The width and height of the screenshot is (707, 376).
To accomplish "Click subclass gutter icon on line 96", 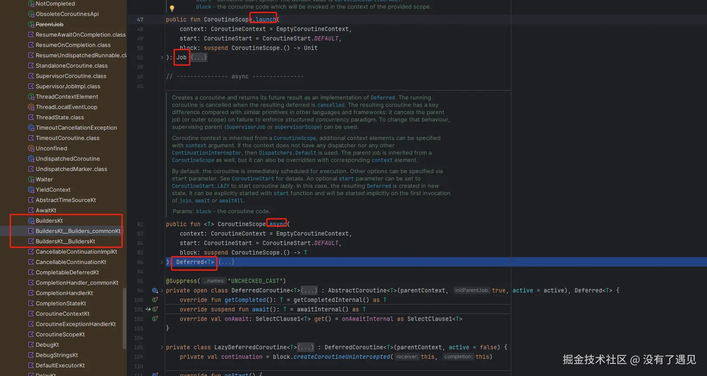I will point(155,290).
